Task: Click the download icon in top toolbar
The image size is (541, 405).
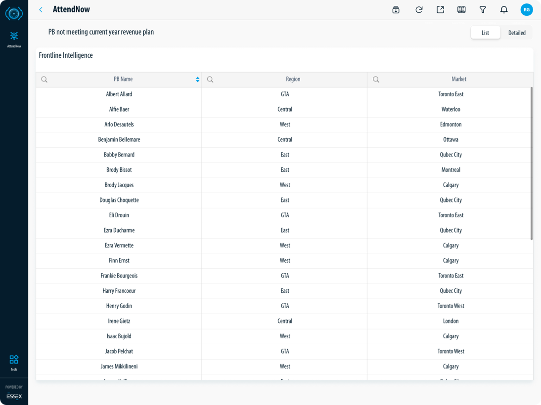Action: click(x=396, y=10)
